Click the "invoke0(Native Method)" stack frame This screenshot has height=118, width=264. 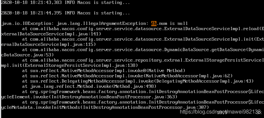[x=156, y=71]
